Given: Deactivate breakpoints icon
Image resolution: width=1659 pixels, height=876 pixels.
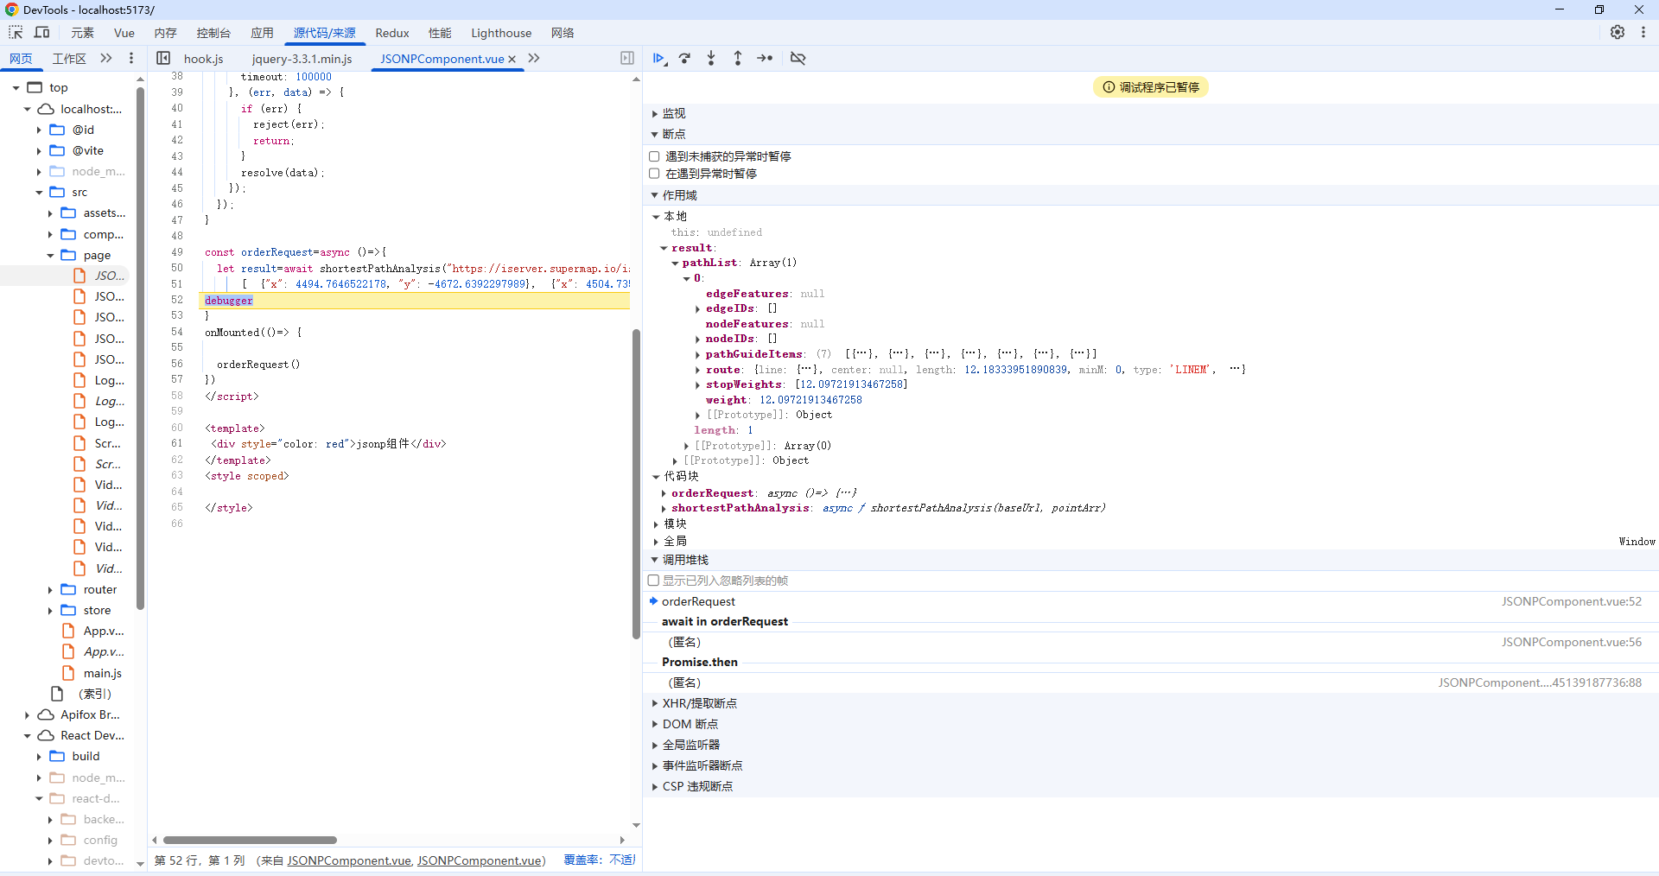Looking at the screenshot, I should click(x=798, y=58).
